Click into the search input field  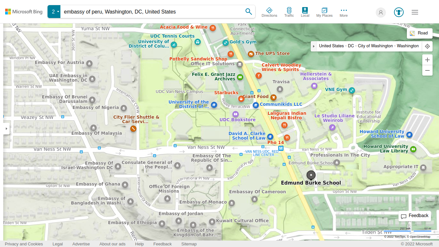coord(152,12)
